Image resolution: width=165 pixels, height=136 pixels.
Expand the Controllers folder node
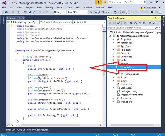click(x=113, y=57)
